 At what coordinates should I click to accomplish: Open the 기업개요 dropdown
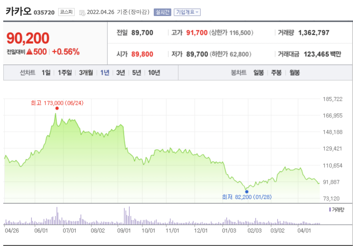coord(187,12)
